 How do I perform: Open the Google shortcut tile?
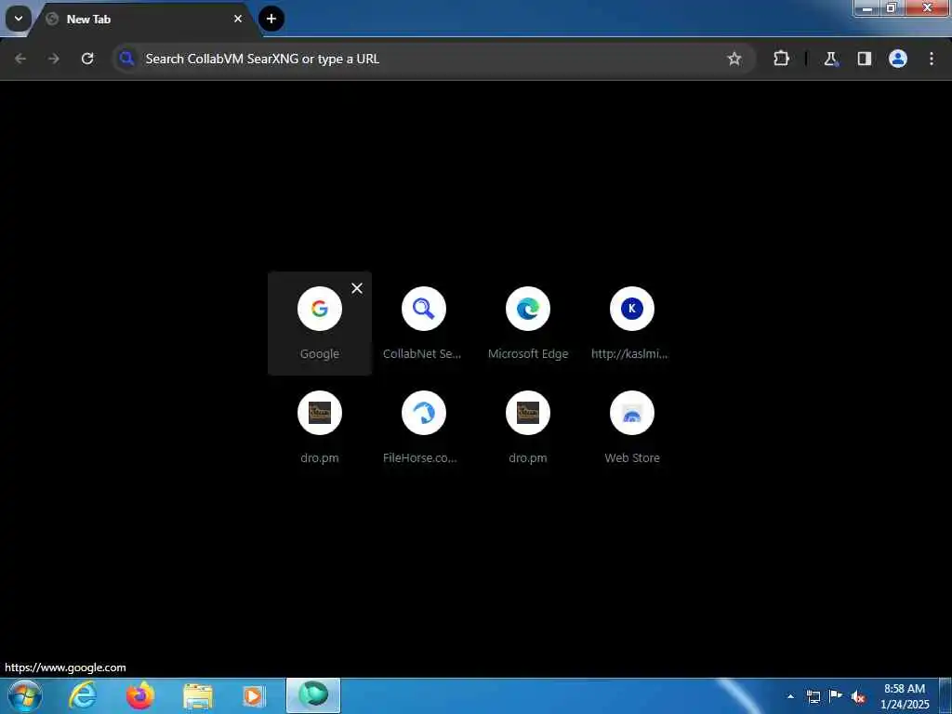point(320,323)
